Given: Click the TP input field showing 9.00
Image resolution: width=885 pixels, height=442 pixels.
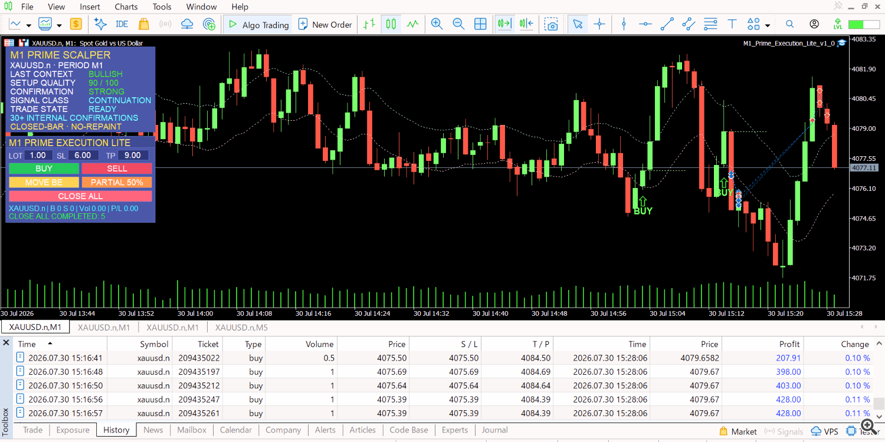Looking at the screenshot, I should pyautogui.click(x=133, y=155).
